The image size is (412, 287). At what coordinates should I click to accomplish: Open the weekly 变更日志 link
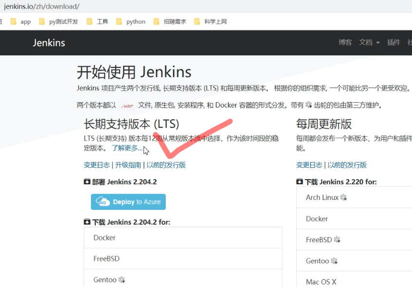tap(309, 165)
